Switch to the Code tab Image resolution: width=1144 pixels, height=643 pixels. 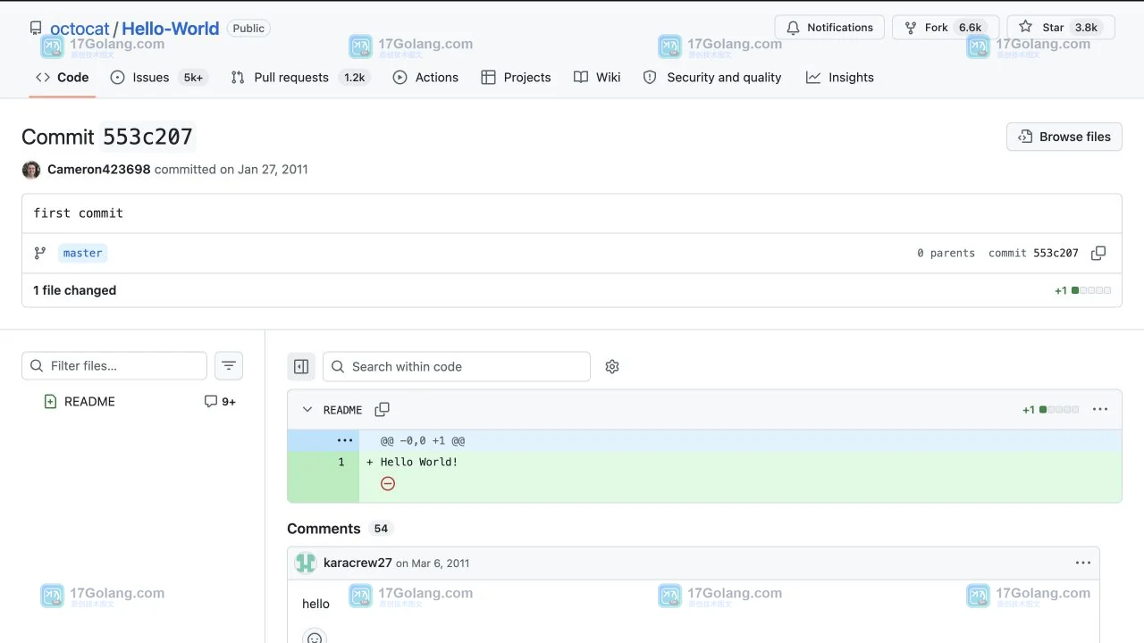[x=62, y=78]
